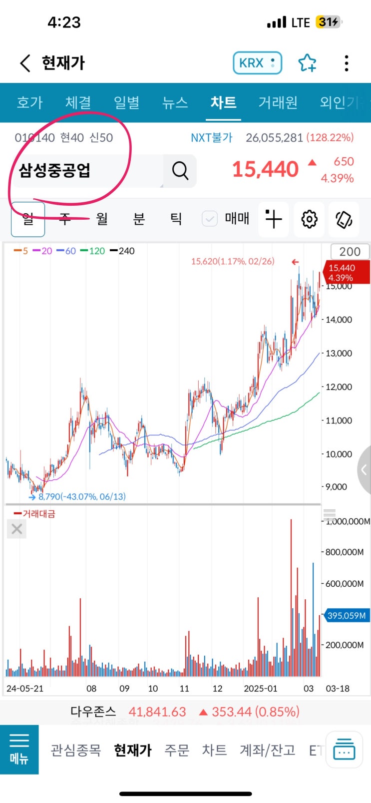Activate the crosshair cursor tool
Viewport: 371px width, 803px height.
click(x=274, y=219)
